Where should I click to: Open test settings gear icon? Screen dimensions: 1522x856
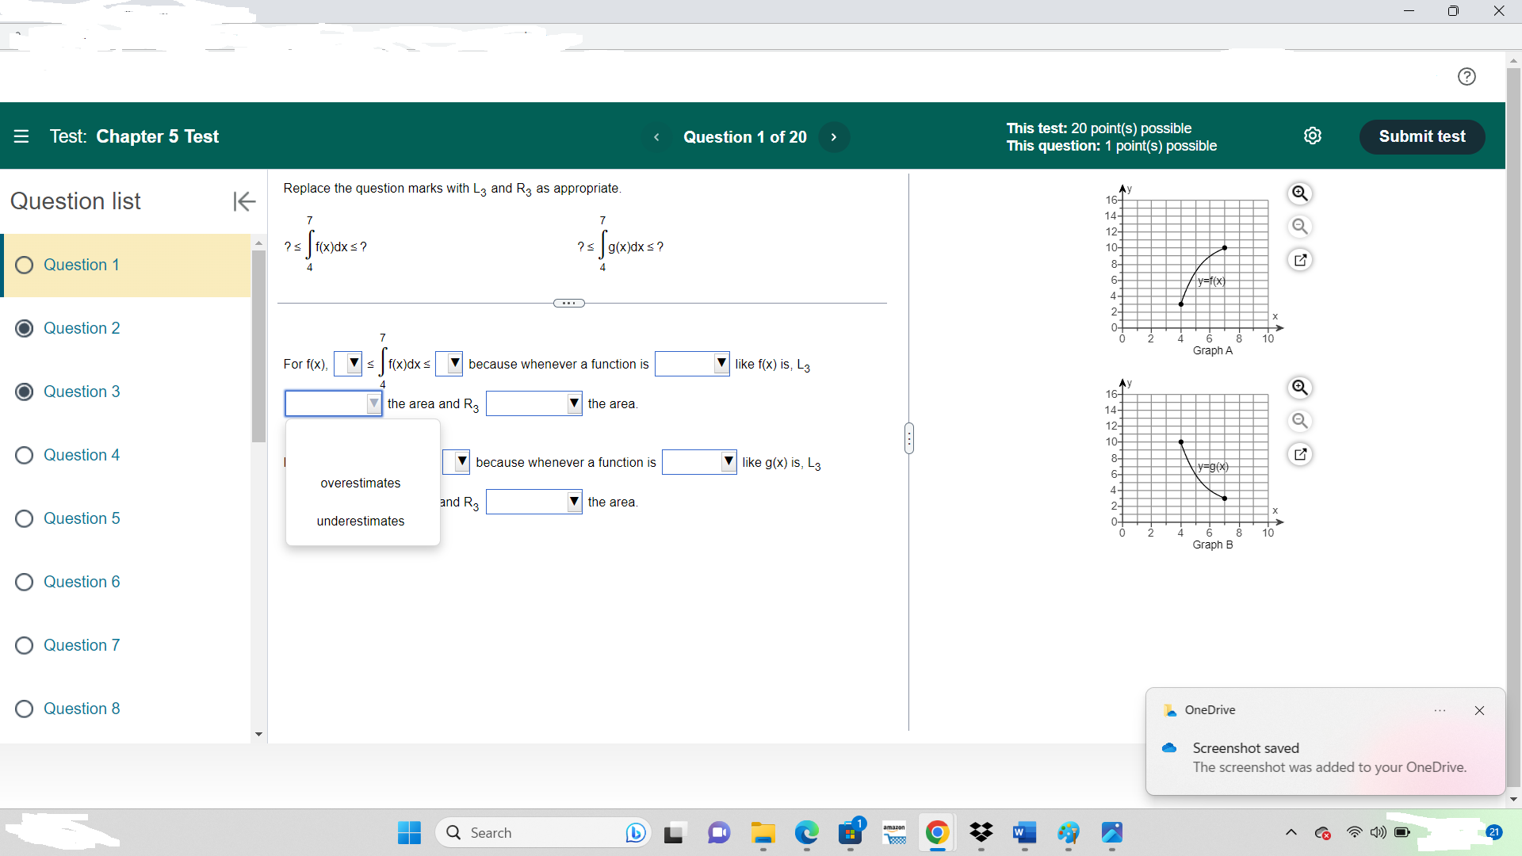[1313, 136]
